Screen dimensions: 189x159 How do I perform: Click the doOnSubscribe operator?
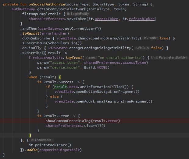click(36, 38)
